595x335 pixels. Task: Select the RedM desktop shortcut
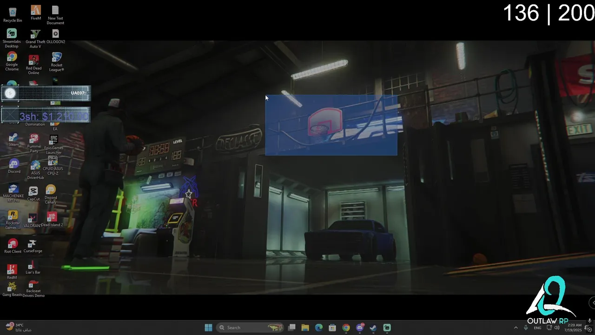12,272
